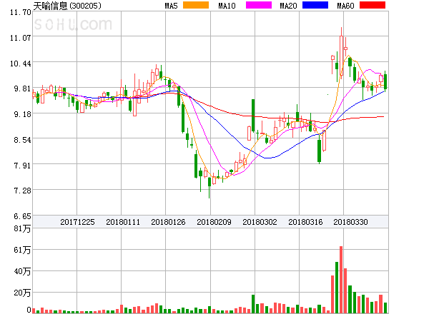Screen dimensions: 429x314
Task: Click the 11.70 price axis label
Action: click(21, 12)
